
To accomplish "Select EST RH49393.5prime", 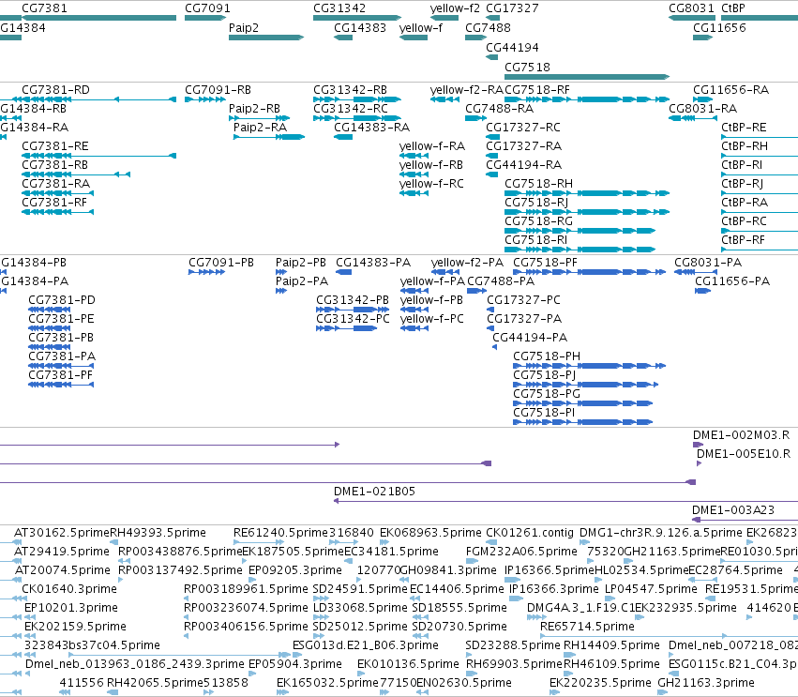I will (113, 542).
